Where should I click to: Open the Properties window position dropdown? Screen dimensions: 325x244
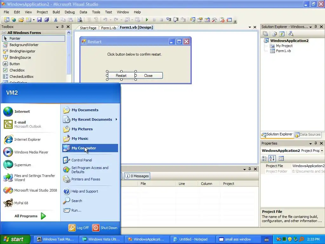point(310,143)
